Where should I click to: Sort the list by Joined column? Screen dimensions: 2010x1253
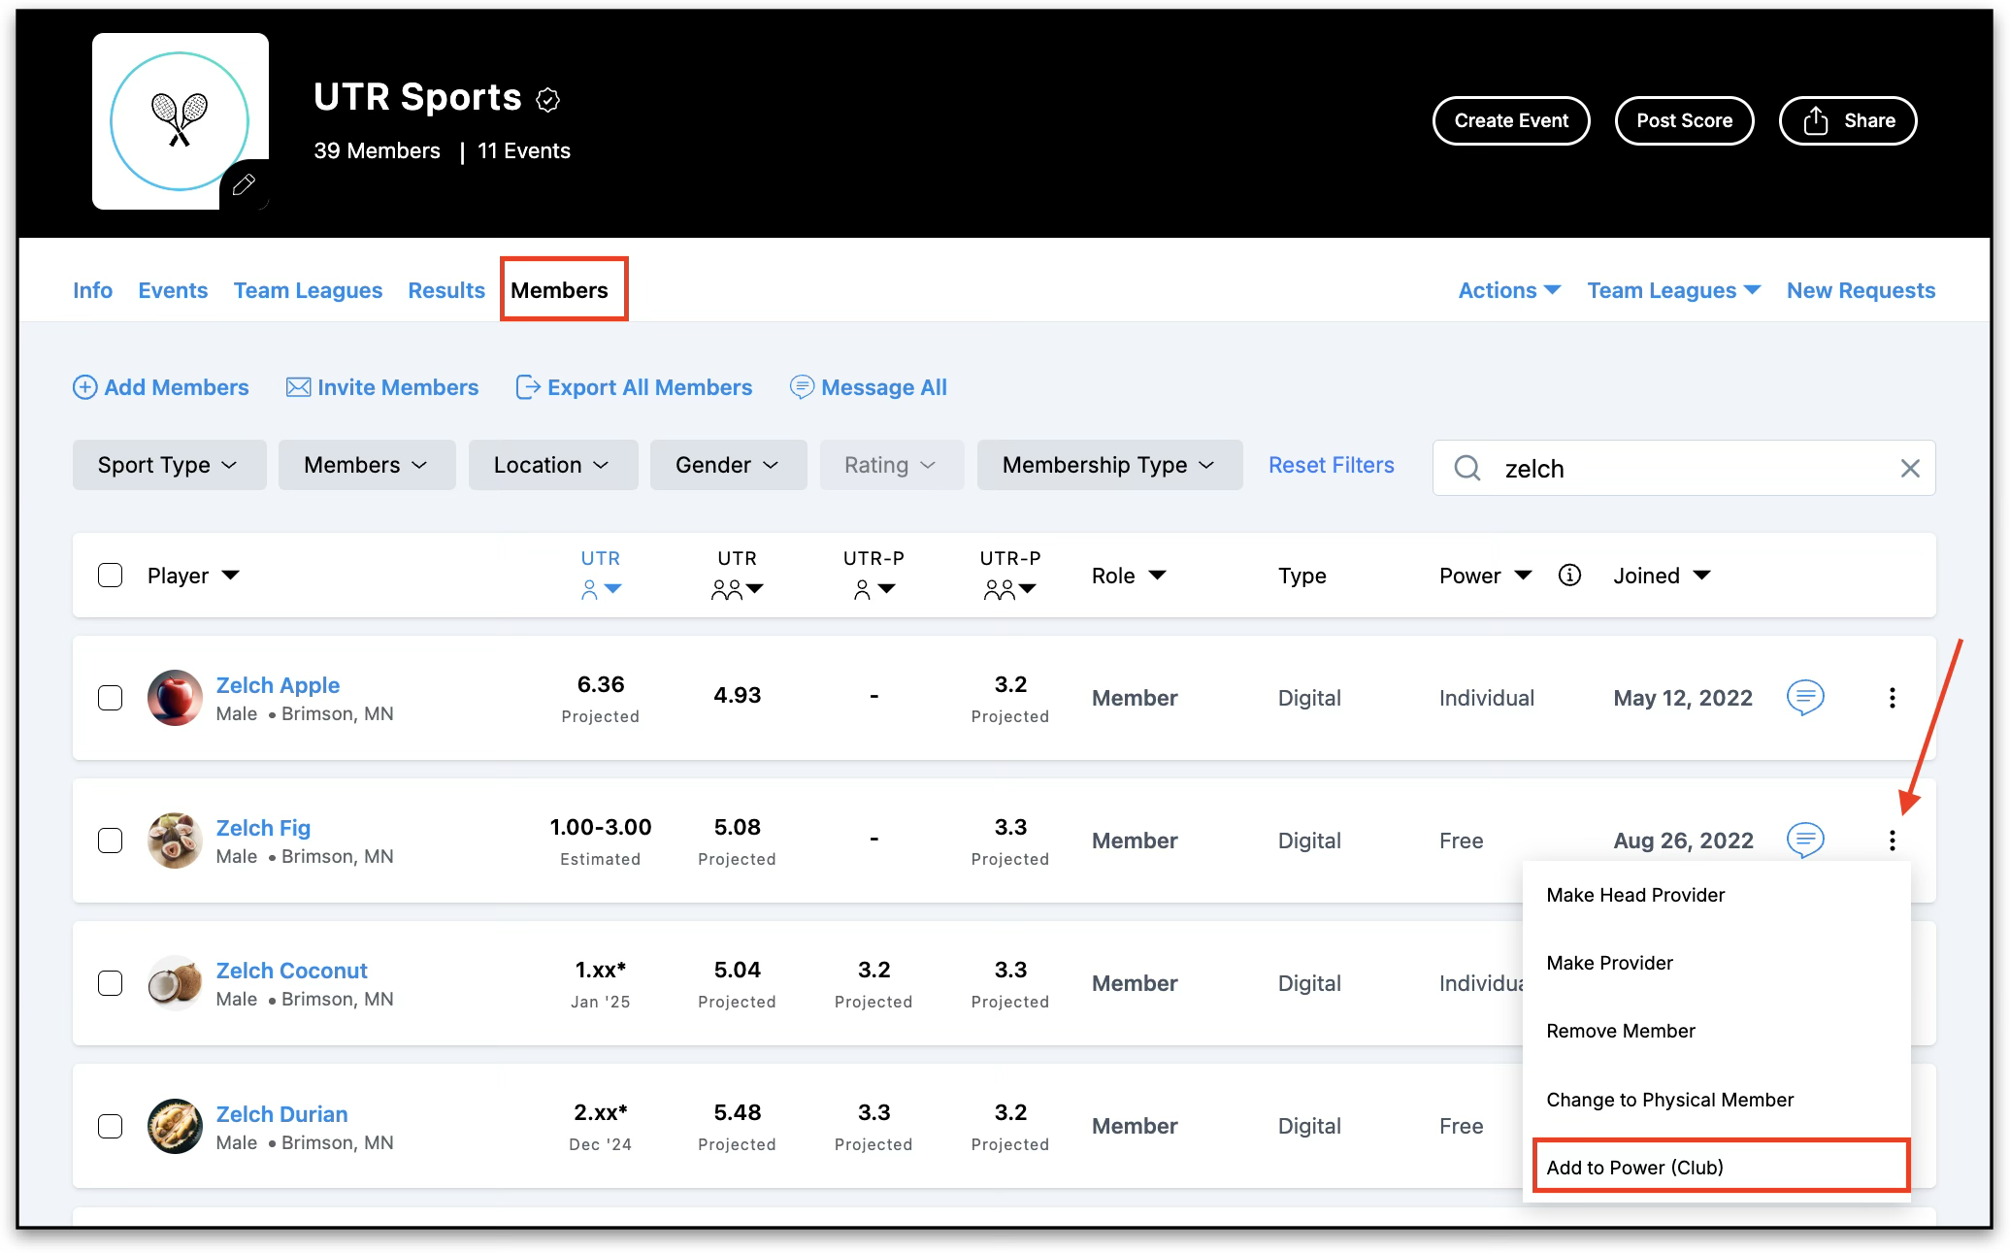pos(1662,576)
